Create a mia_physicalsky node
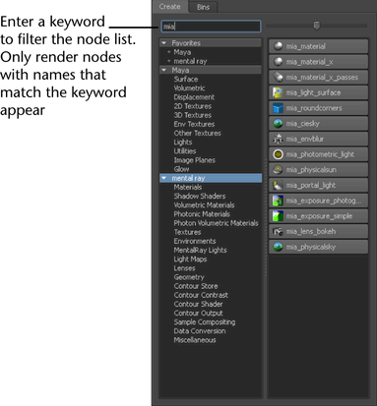This screenshot has width=377, height=406. pos(318,247)
